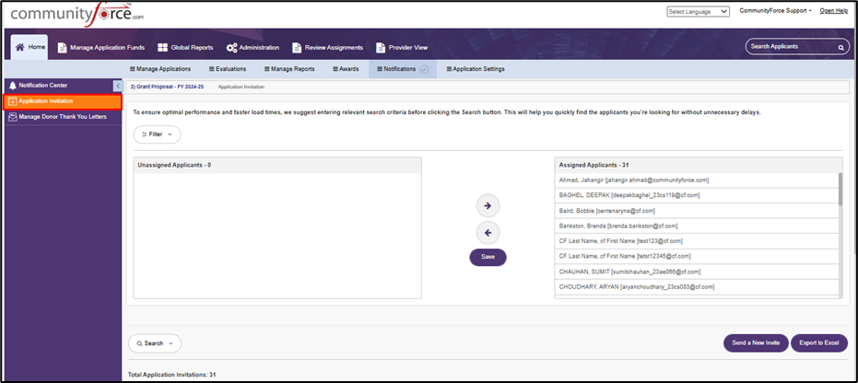
Task: Click the left arrow to unassign applicants
Action: click(488, 232)
